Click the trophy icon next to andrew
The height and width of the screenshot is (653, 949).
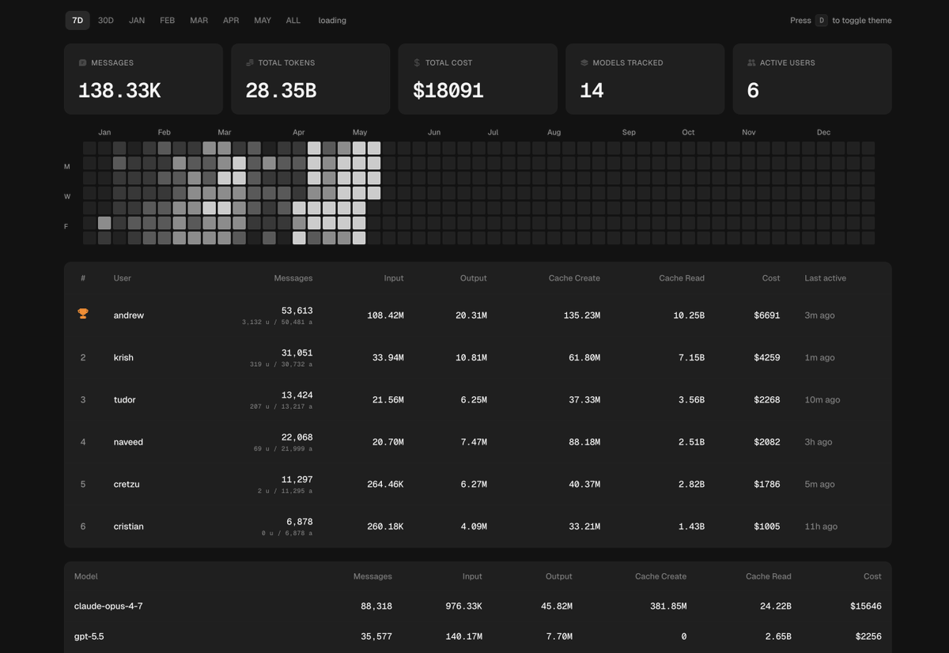[83, 314]
